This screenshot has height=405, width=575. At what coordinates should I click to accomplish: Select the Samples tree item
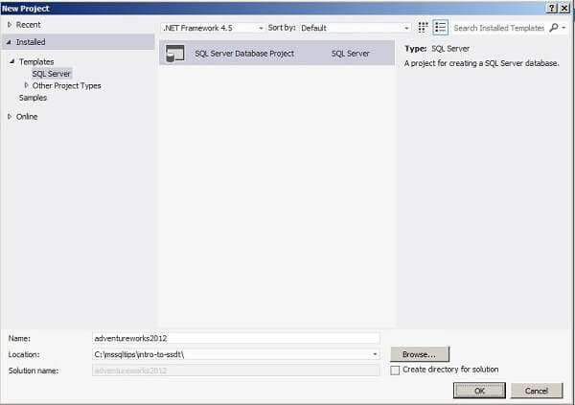point(33,98)
